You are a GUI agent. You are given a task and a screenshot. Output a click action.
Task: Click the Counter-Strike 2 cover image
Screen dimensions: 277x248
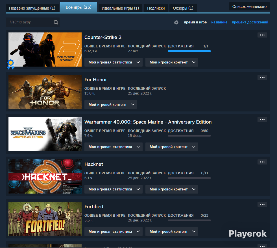45,49
